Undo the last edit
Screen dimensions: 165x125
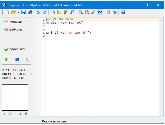[38, 12]
